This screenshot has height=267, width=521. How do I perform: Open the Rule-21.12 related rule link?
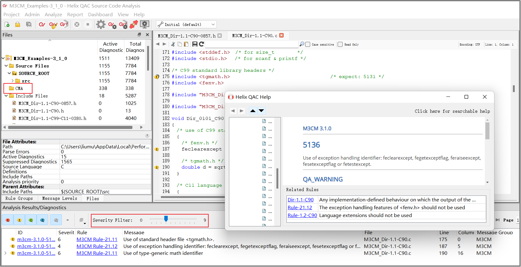point(300,208)
